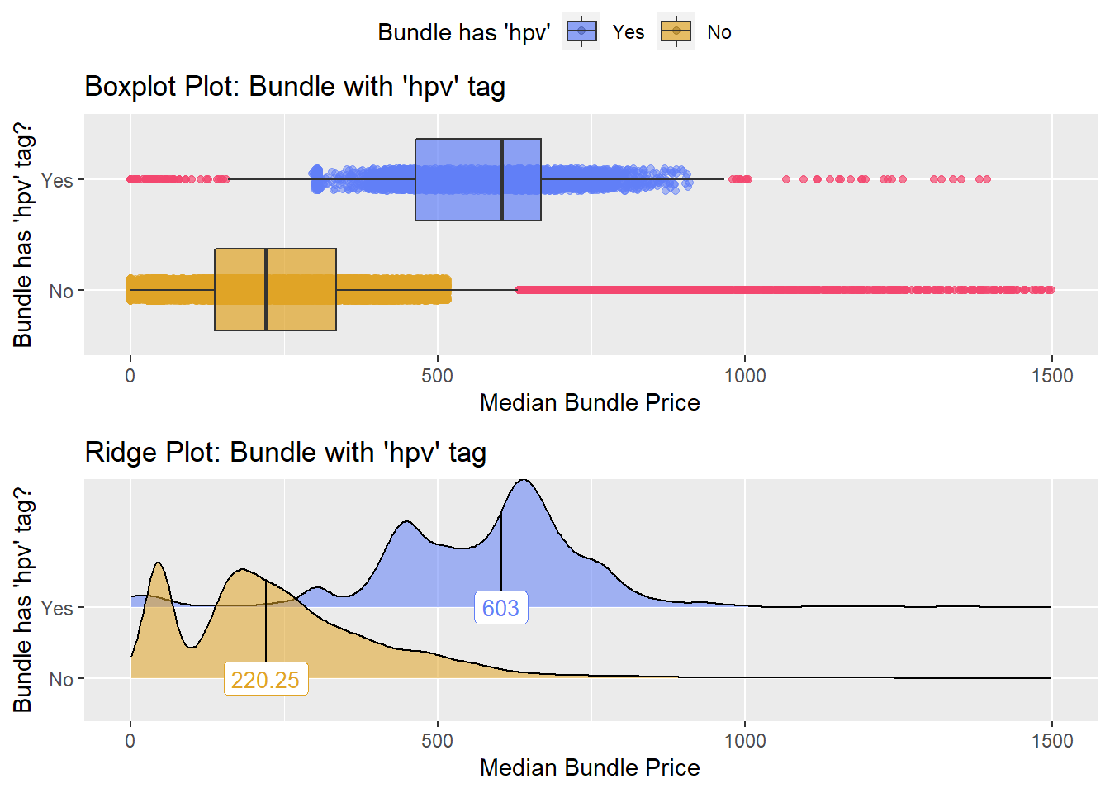Click the orange 'No' legend boxplot icon
Viewport: 1110px width, 793px height.
(x=676, y=31)
